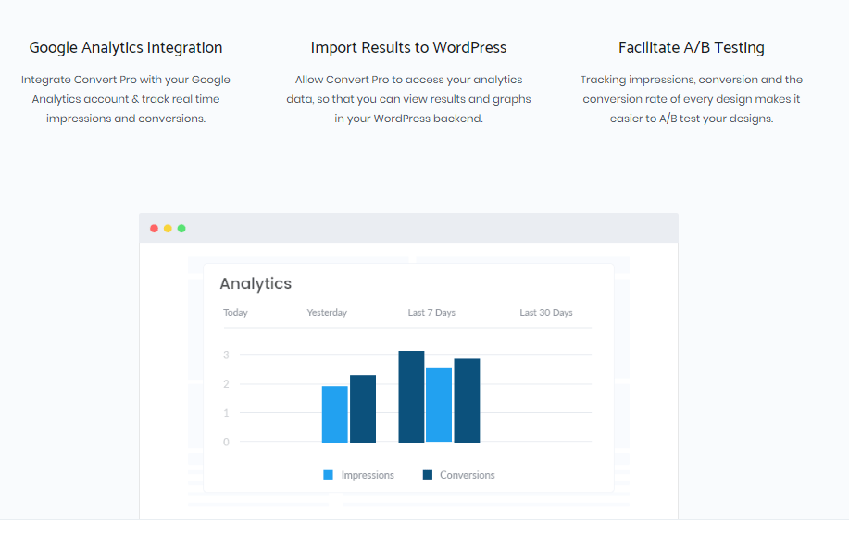Show the Last 30 Days tab
The height and width of the screenshot is (550, 849).
point(546,312)
